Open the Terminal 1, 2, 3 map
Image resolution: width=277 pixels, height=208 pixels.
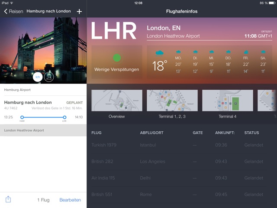coord(172,101)
